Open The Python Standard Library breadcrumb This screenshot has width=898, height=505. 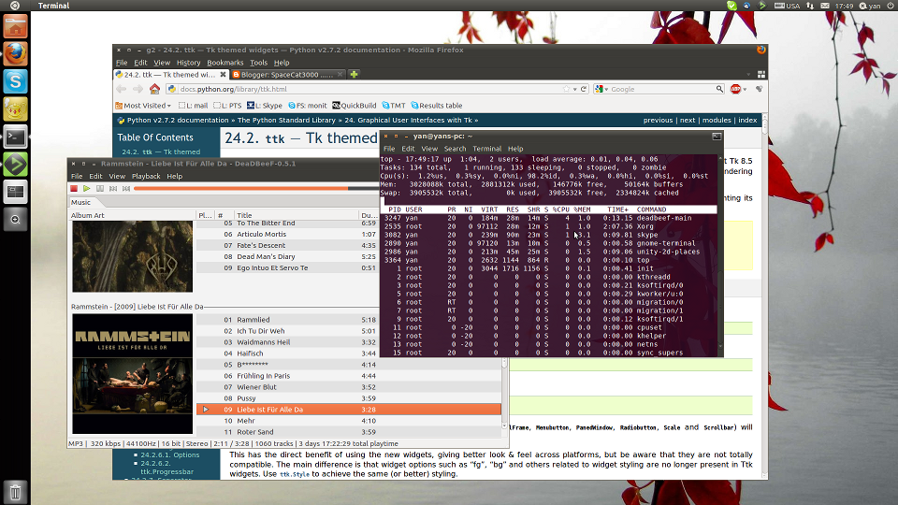[286, 121]
